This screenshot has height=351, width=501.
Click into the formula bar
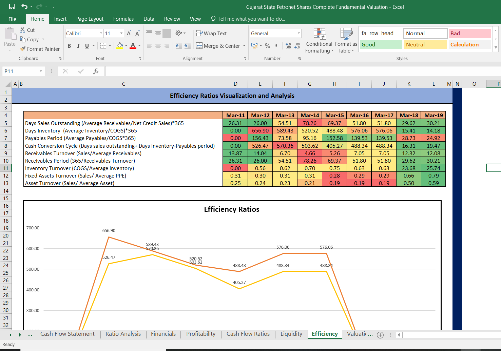click(x=303, y=71)
